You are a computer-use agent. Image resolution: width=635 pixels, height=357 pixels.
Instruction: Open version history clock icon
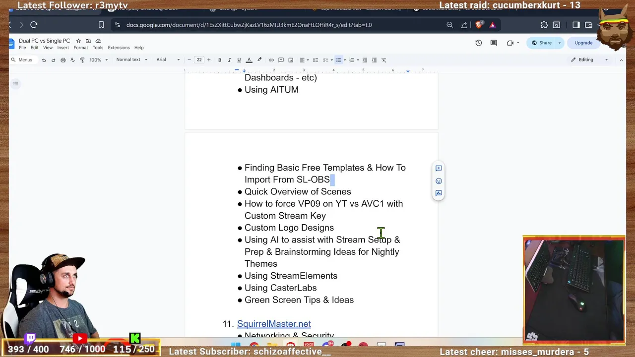[x=479, y=43]
